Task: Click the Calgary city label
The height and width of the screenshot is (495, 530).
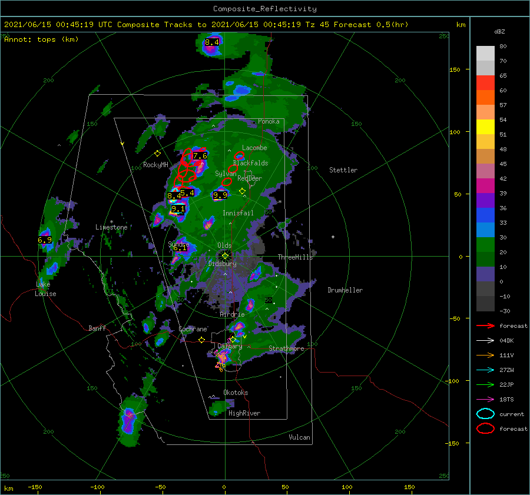Action: tap(230, 346)
